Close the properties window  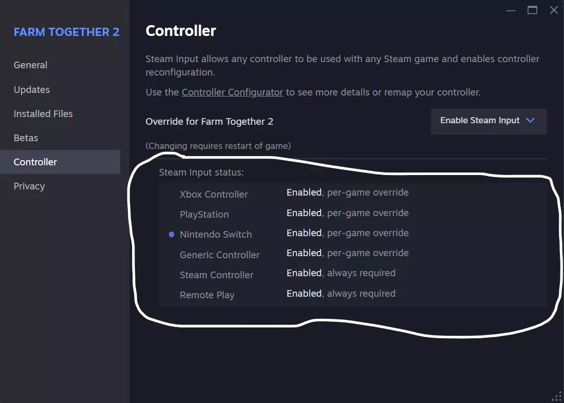click(554, 10)
